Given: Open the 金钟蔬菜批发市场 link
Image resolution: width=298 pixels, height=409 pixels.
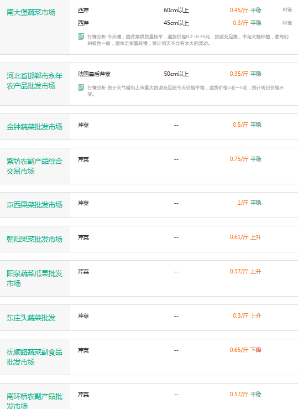Looking at the screenshot, I should 34,127.
